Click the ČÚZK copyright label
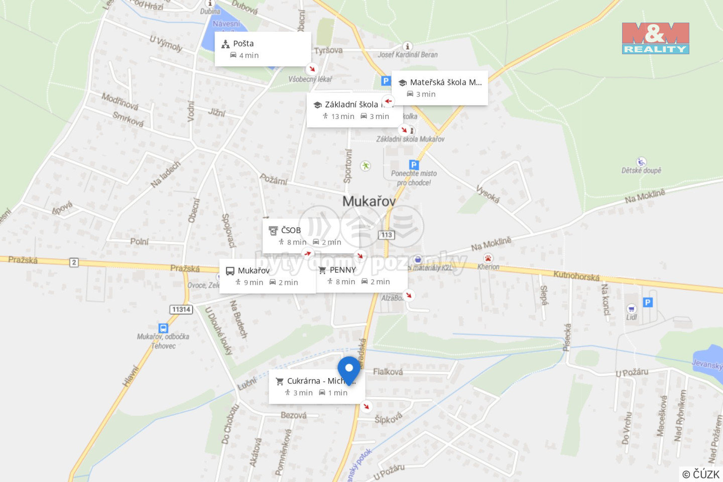The width and height of the screenshot is (723, 482). [701, 474]
